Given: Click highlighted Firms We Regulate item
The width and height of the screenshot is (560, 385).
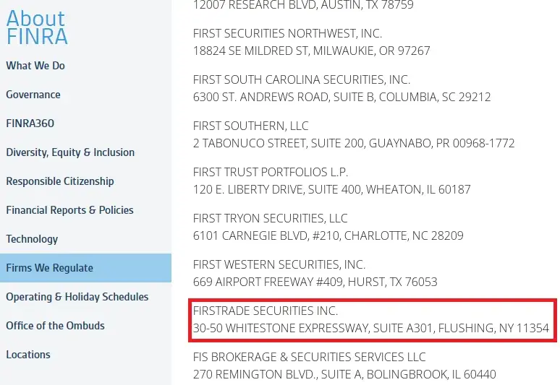Looking at the screenshot, I should click(x=85, y=268).
